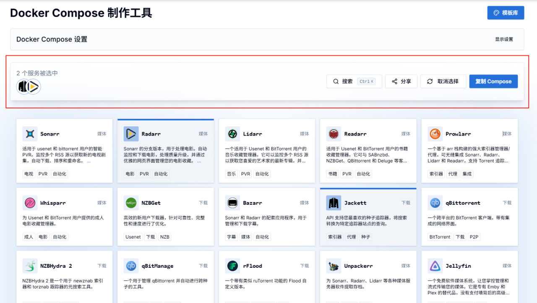The width and height of the screenshot is (537, 303).
Task: Click the P2P tag on the qBittorrent card
Action: [474, 237]
